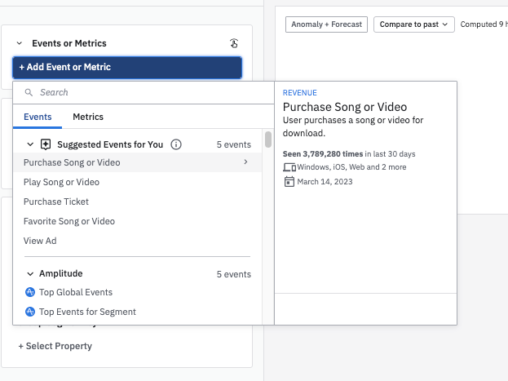Click the Suggested Events sparkle icon
The width and height of the screenshot is (508, 381).
coord(46,144)
